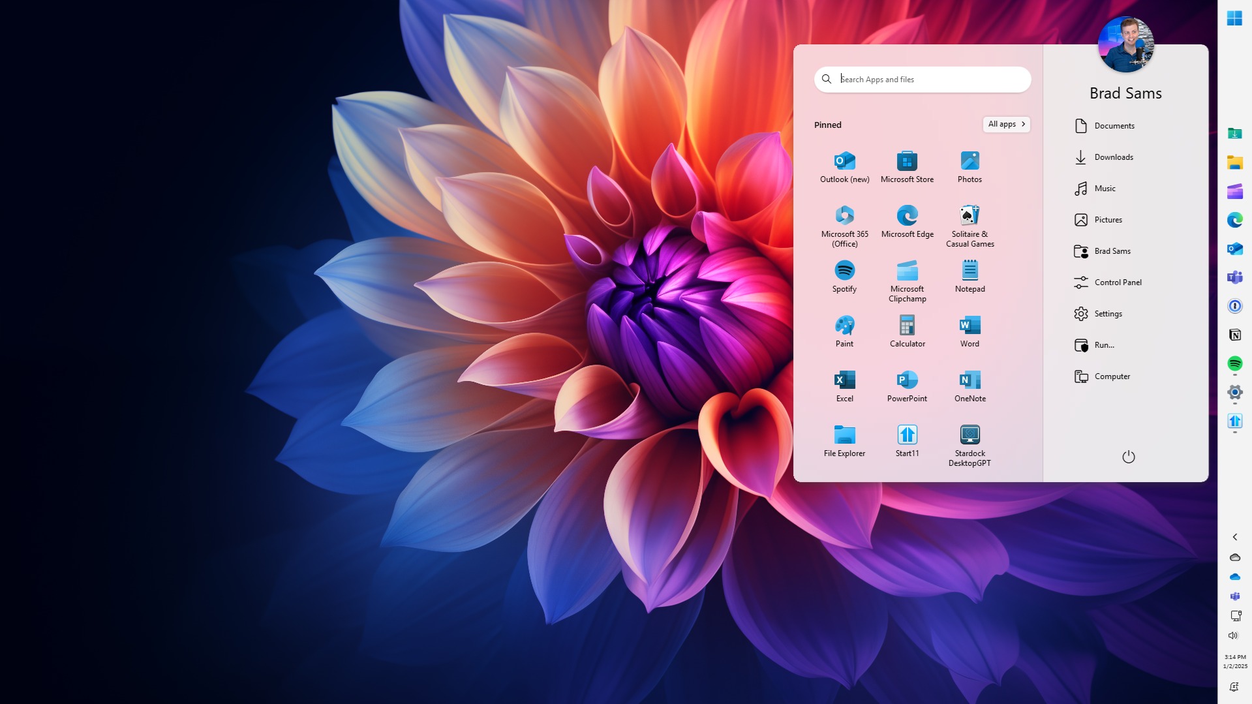
Task: Open Clipchamp from the taskbar
Action: tap(1234, 191)
